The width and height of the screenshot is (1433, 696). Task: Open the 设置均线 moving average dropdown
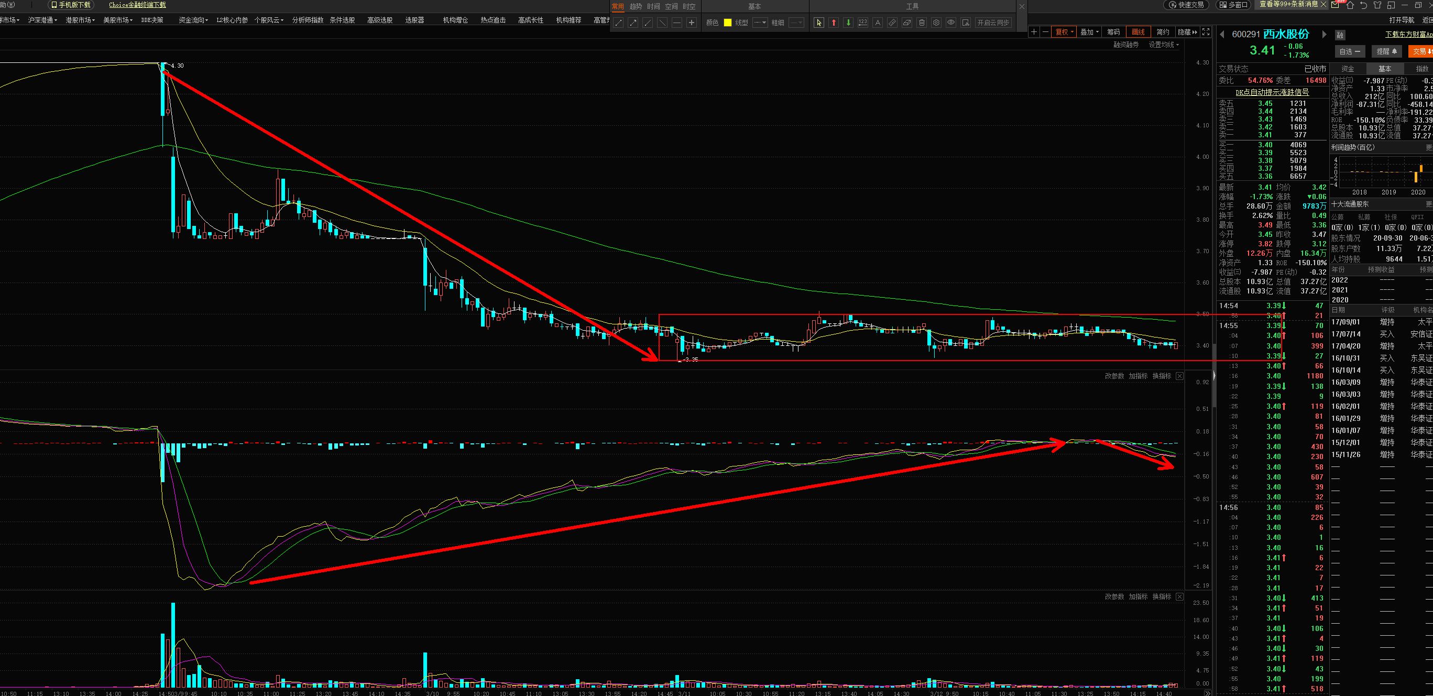click(x=1164, y=45)
